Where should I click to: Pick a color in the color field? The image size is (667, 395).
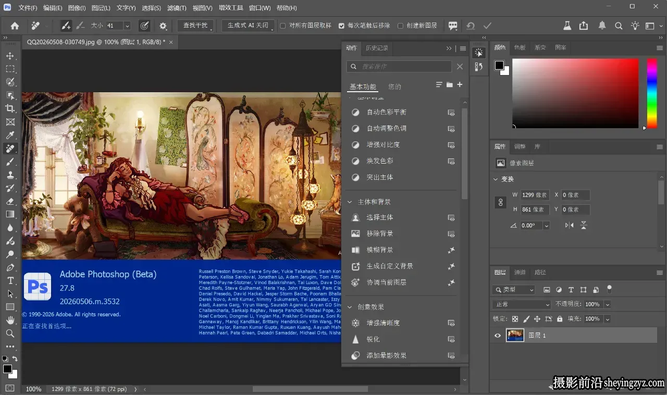(x=575, y=93)
